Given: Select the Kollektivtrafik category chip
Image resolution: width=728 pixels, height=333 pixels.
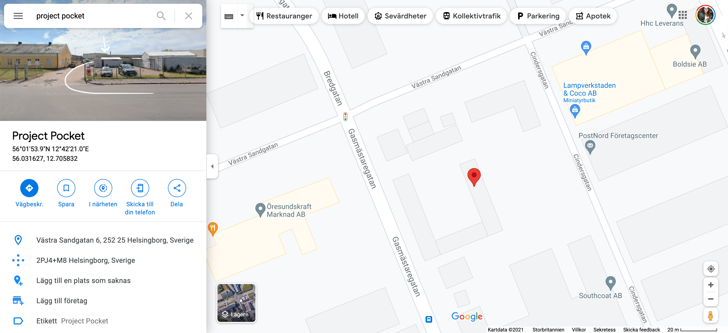Looking at the screenshot, I should (x=471, y=16).
